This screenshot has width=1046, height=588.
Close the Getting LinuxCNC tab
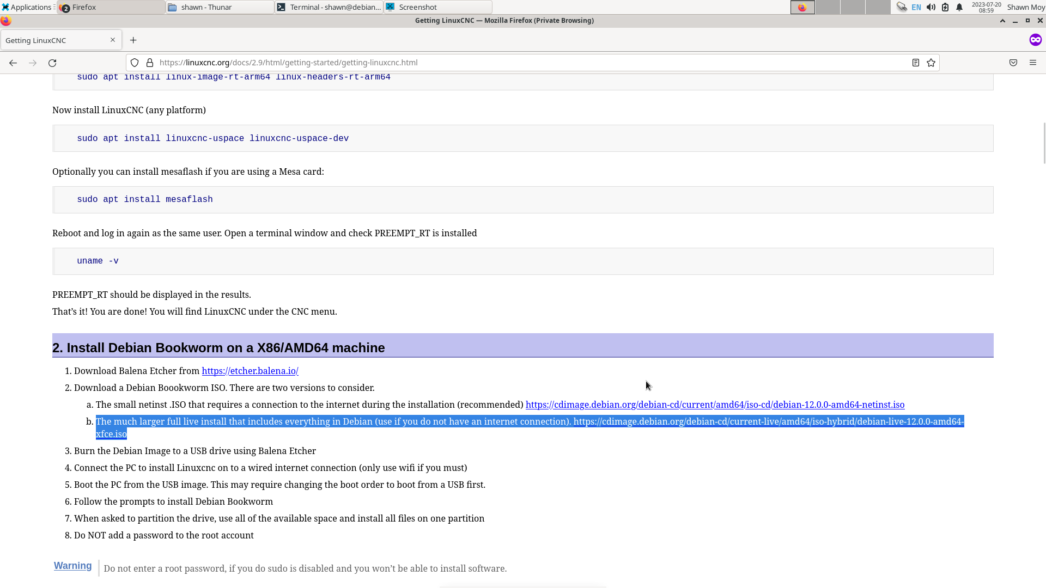tap(113, 40)
